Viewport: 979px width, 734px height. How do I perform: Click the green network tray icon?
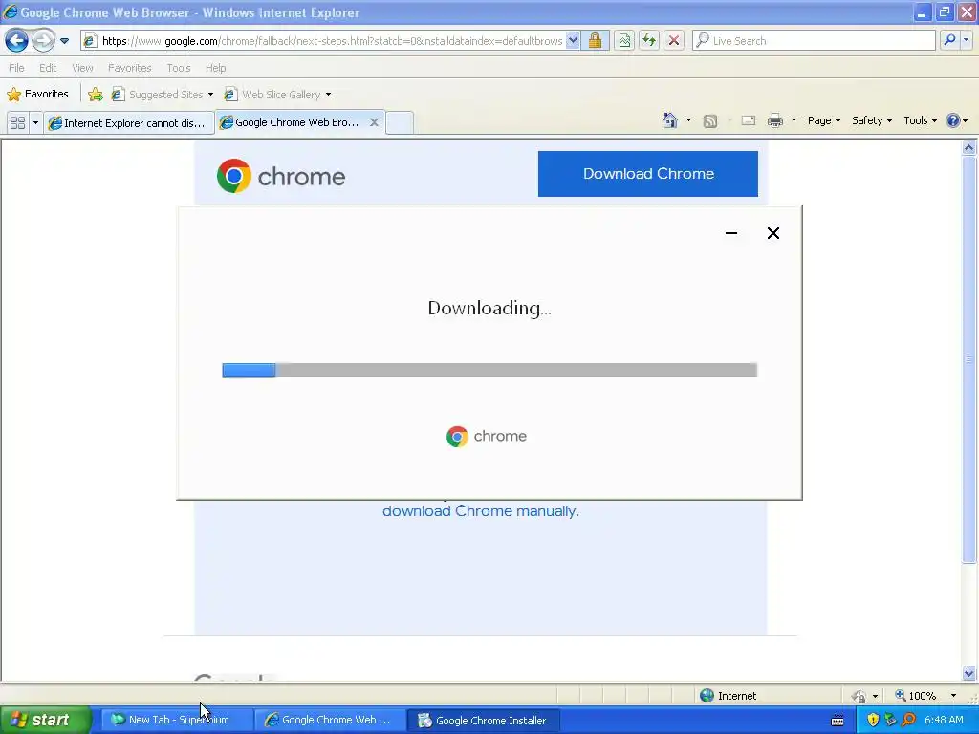890,720
